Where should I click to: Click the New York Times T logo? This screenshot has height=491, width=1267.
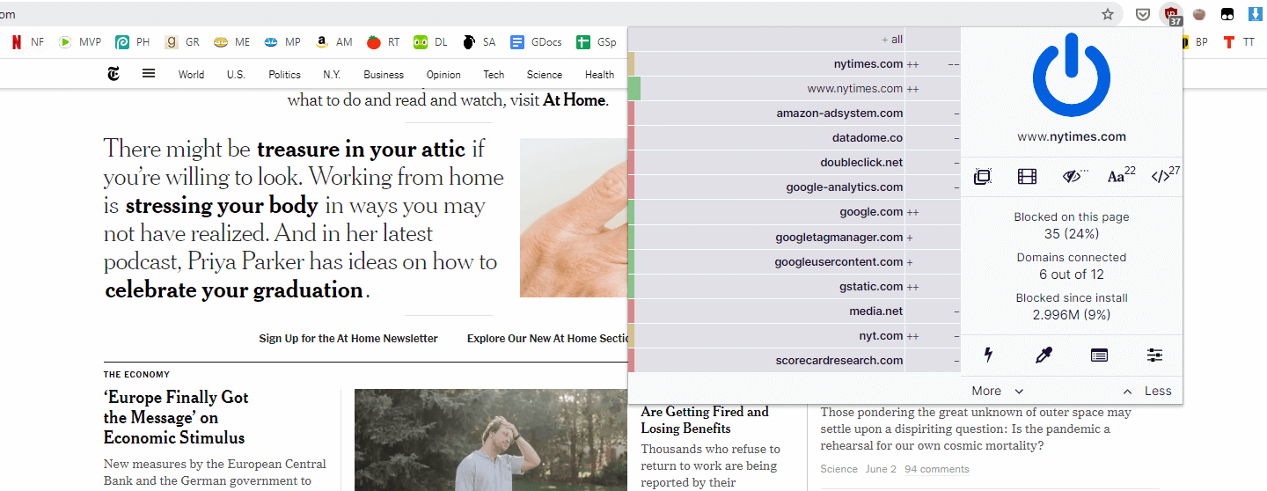[x=114, y=74]
